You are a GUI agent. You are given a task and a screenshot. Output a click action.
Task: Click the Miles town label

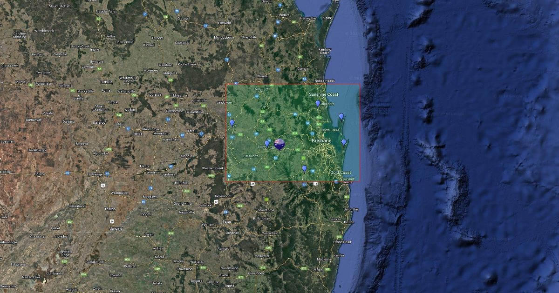177,95
